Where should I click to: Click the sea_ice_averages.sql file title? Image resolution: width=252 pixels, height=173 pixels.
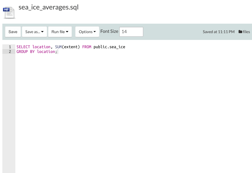(49, 7)
